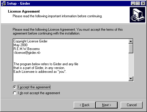Click the license text scrollbar thumb

click(x=131, y=48)
